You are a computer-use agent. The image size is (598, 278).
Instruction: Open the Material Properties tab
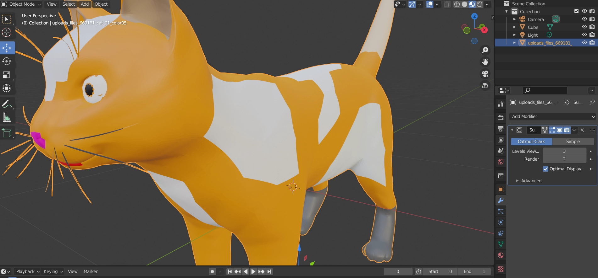coord(501,255)
